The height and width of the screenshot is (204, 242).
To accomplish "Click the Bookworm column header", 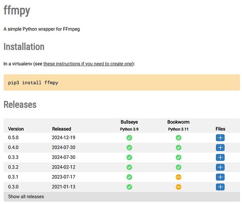I will (x=178, y=122).
